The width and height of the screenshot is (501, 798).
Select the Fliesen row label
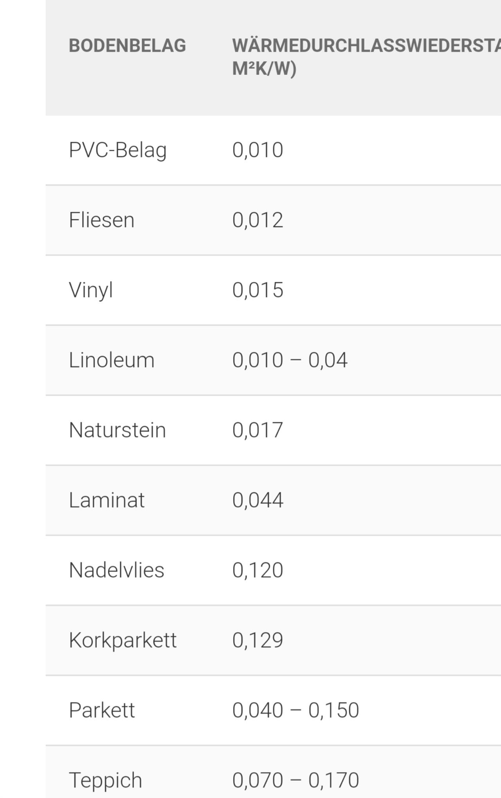102,220
